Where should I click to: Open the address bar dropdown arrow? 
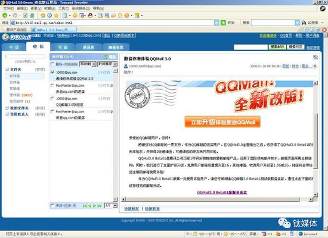pyautogui.click(x=216, y=23)
